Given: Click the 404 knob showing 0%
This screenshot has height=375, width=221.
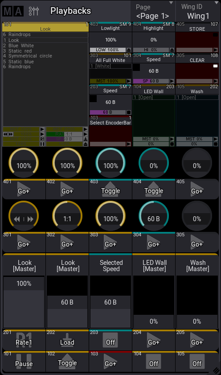Looking at the screenshot, I should click(x=154, y=163).
